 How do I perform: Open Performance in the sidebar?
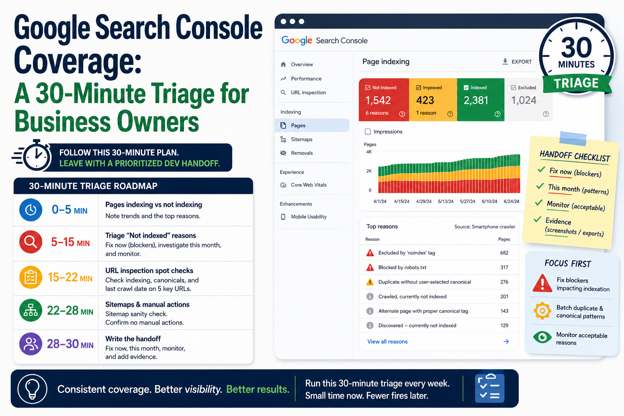point(312,78)
